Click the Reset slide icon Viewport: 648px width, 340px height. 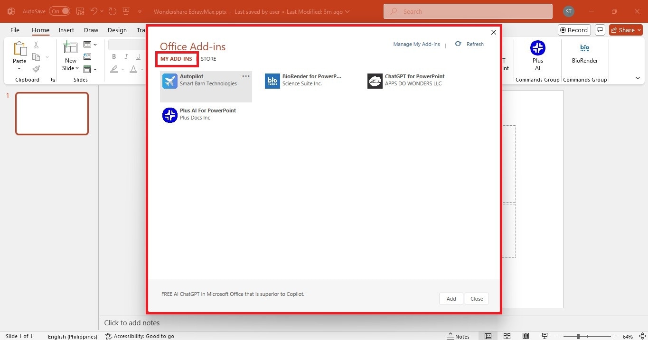coord(87,57)
